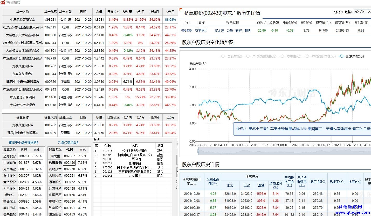Select shareholder row dated 2021/10/08
Screen dimensions: 371x216
(275, 201)
